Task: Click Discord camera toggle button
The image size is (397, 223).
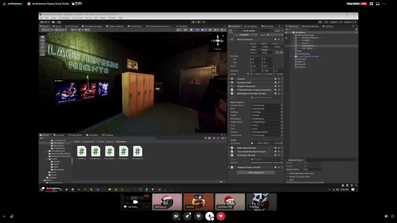Action: (176, 216)
